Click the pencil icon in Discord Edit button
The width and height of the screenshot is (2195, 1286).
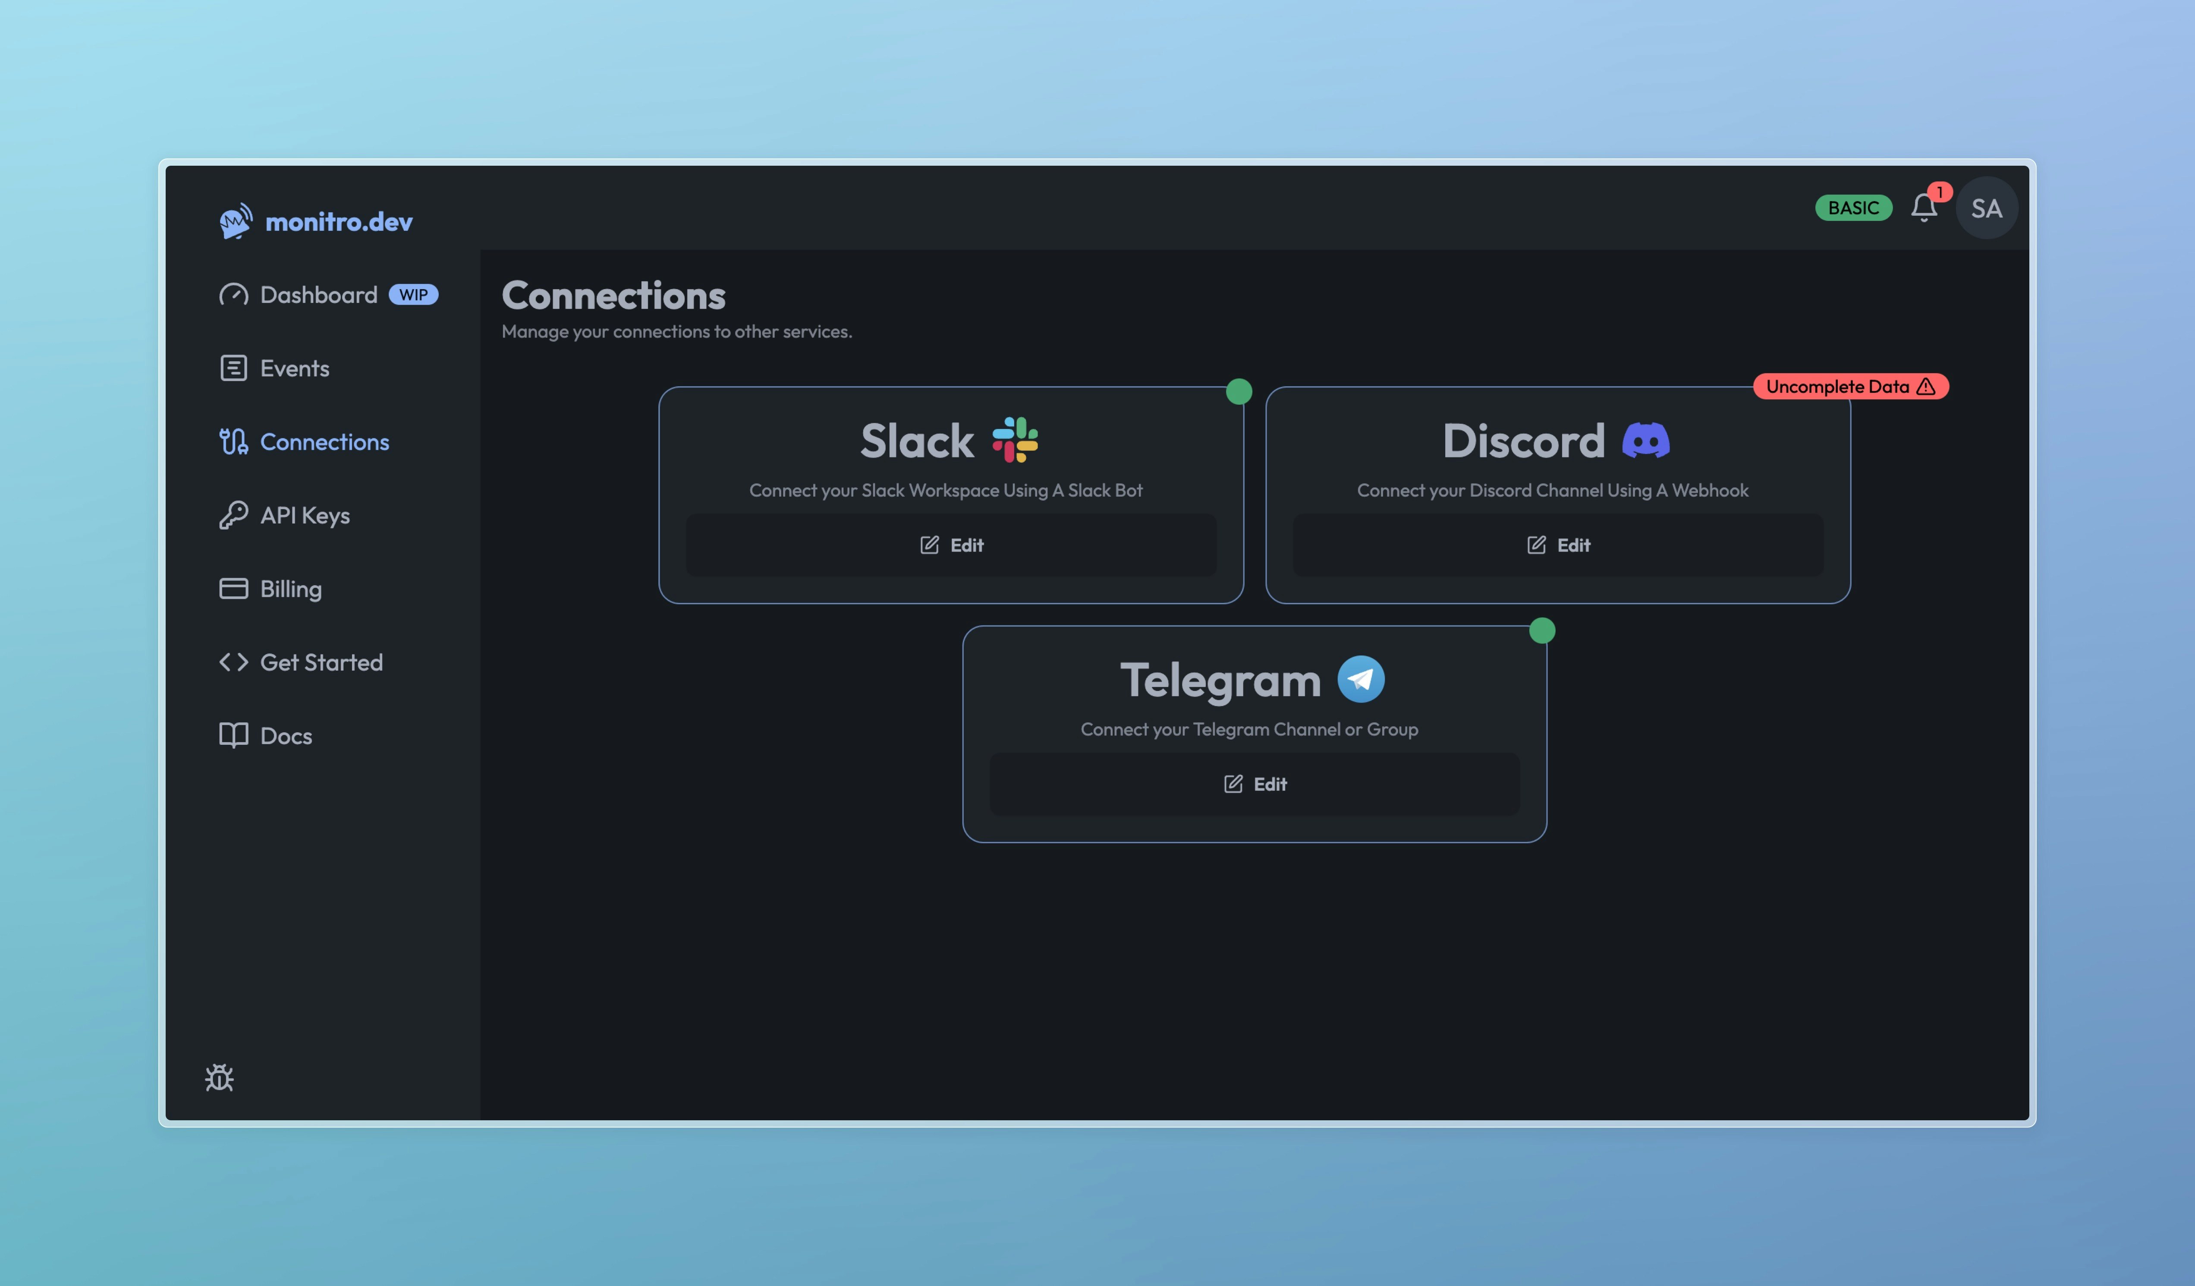[1537, 545]
